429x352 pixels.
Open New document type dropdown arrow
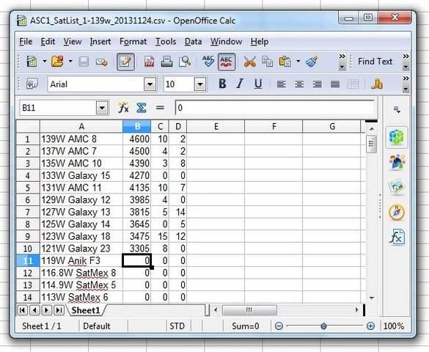(44, 62)
